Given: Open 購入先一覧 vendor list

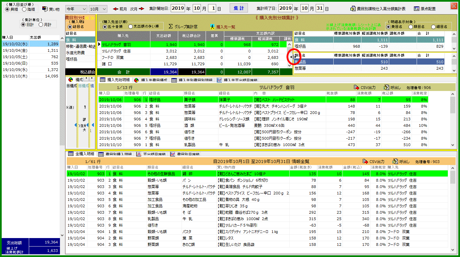Looking at the screenshot, I should 222,26.
